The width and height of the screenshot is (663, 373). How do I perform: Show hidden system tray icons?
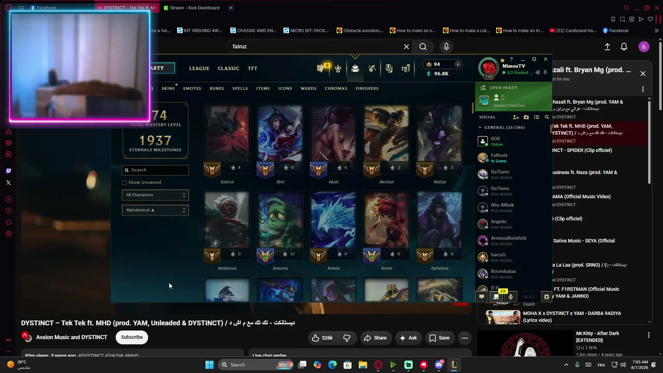[566, 365]
